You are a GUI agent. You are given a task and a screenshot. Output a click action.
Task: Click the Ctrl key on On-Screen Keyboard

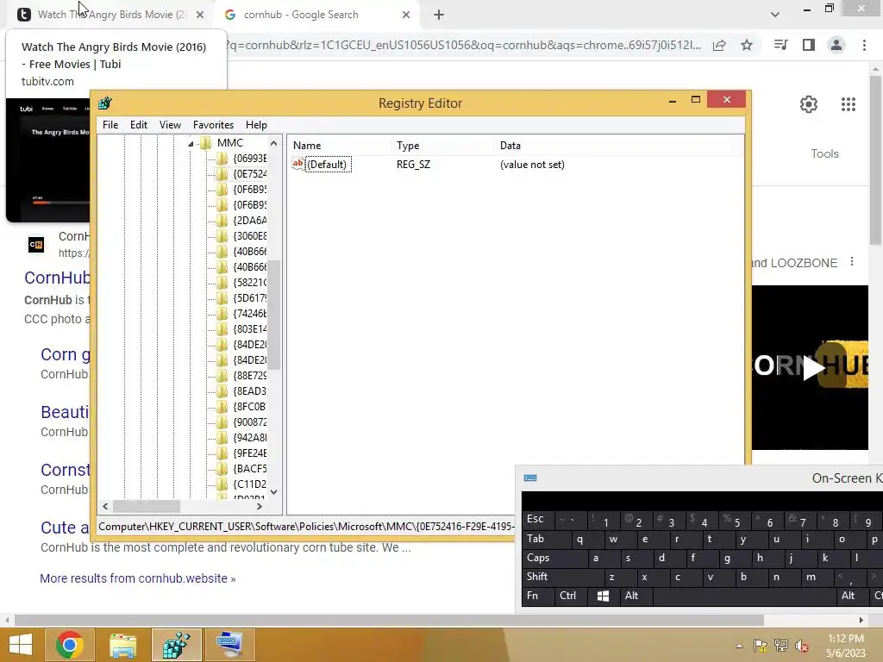tap(570, 596)
